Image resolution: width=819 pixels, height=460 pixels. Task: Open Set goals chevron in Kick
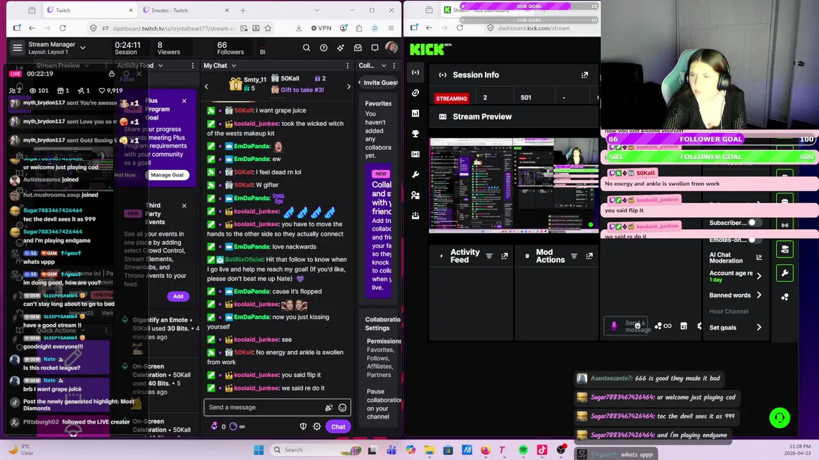click(x=759, y=327)
